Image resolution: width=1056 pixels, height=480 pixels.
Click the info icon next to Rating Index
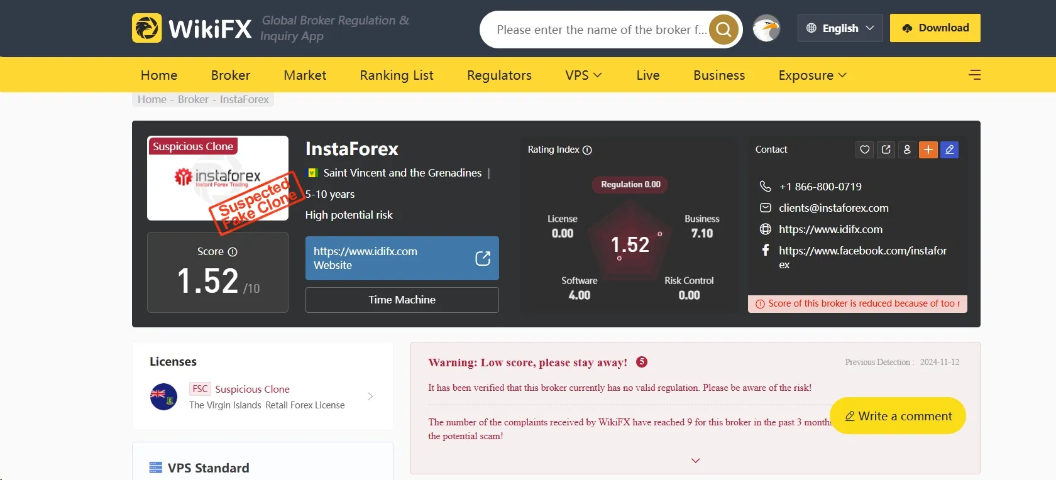coord(587,150)
